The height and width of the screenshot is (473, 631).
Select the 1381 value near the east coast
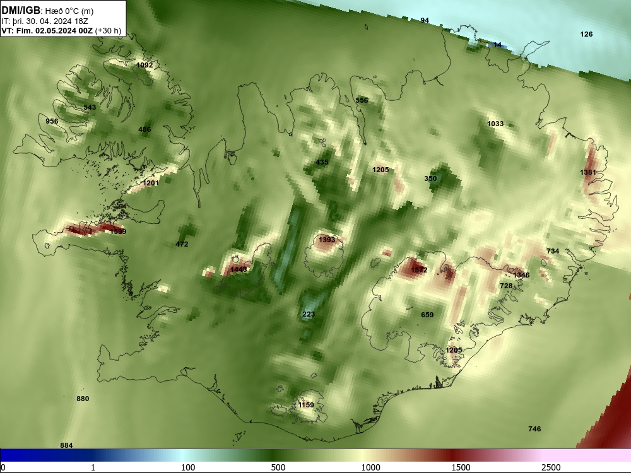point(588,172)
